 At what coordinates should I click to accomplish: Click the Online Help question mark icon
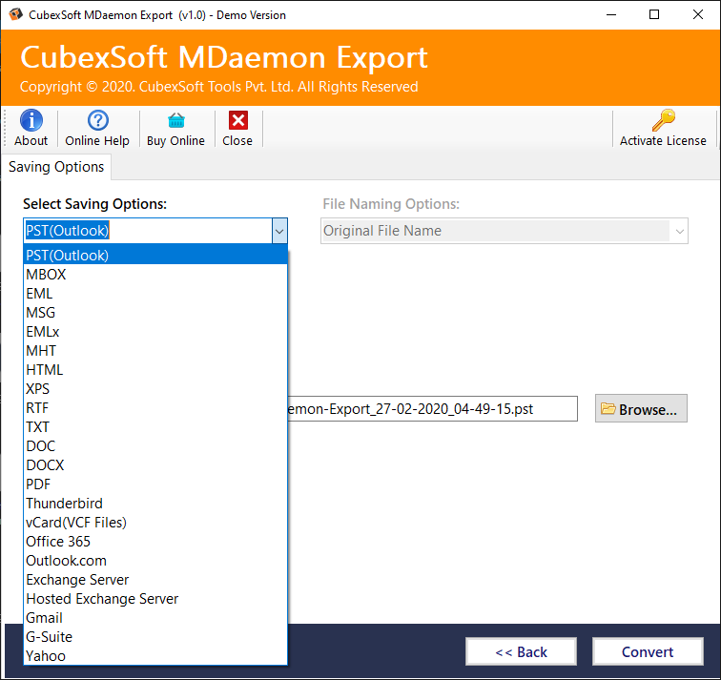point(97,121)
